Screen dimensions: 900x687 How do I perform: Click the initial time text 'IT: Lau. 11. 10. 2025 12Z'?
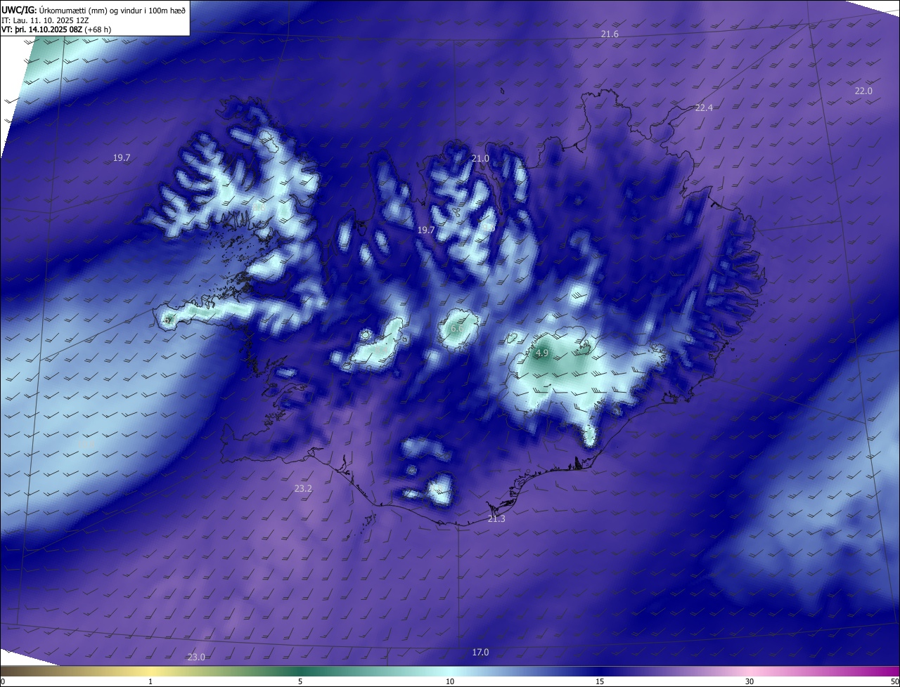click(45, 20)
